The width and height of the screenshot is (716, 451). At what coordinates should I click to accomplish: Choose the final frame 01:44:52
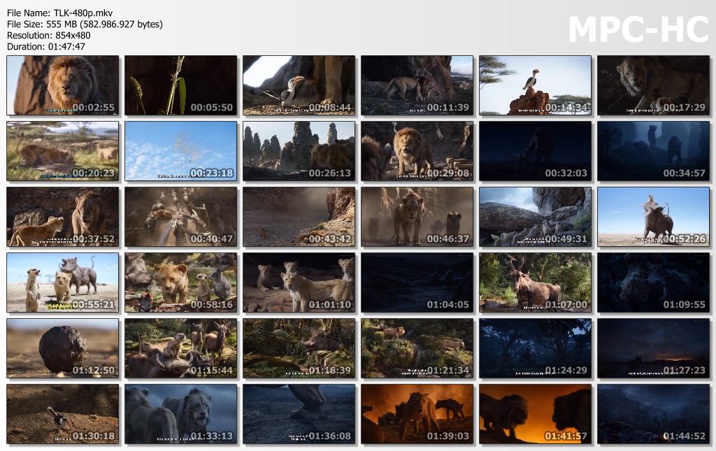point(654,414)
